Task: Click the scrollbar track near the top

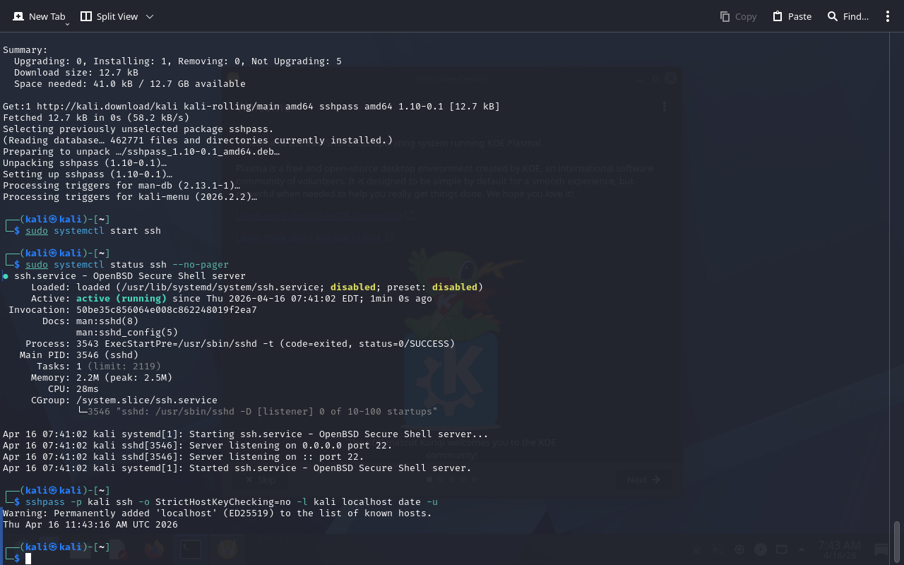Action: click(897, 56)
